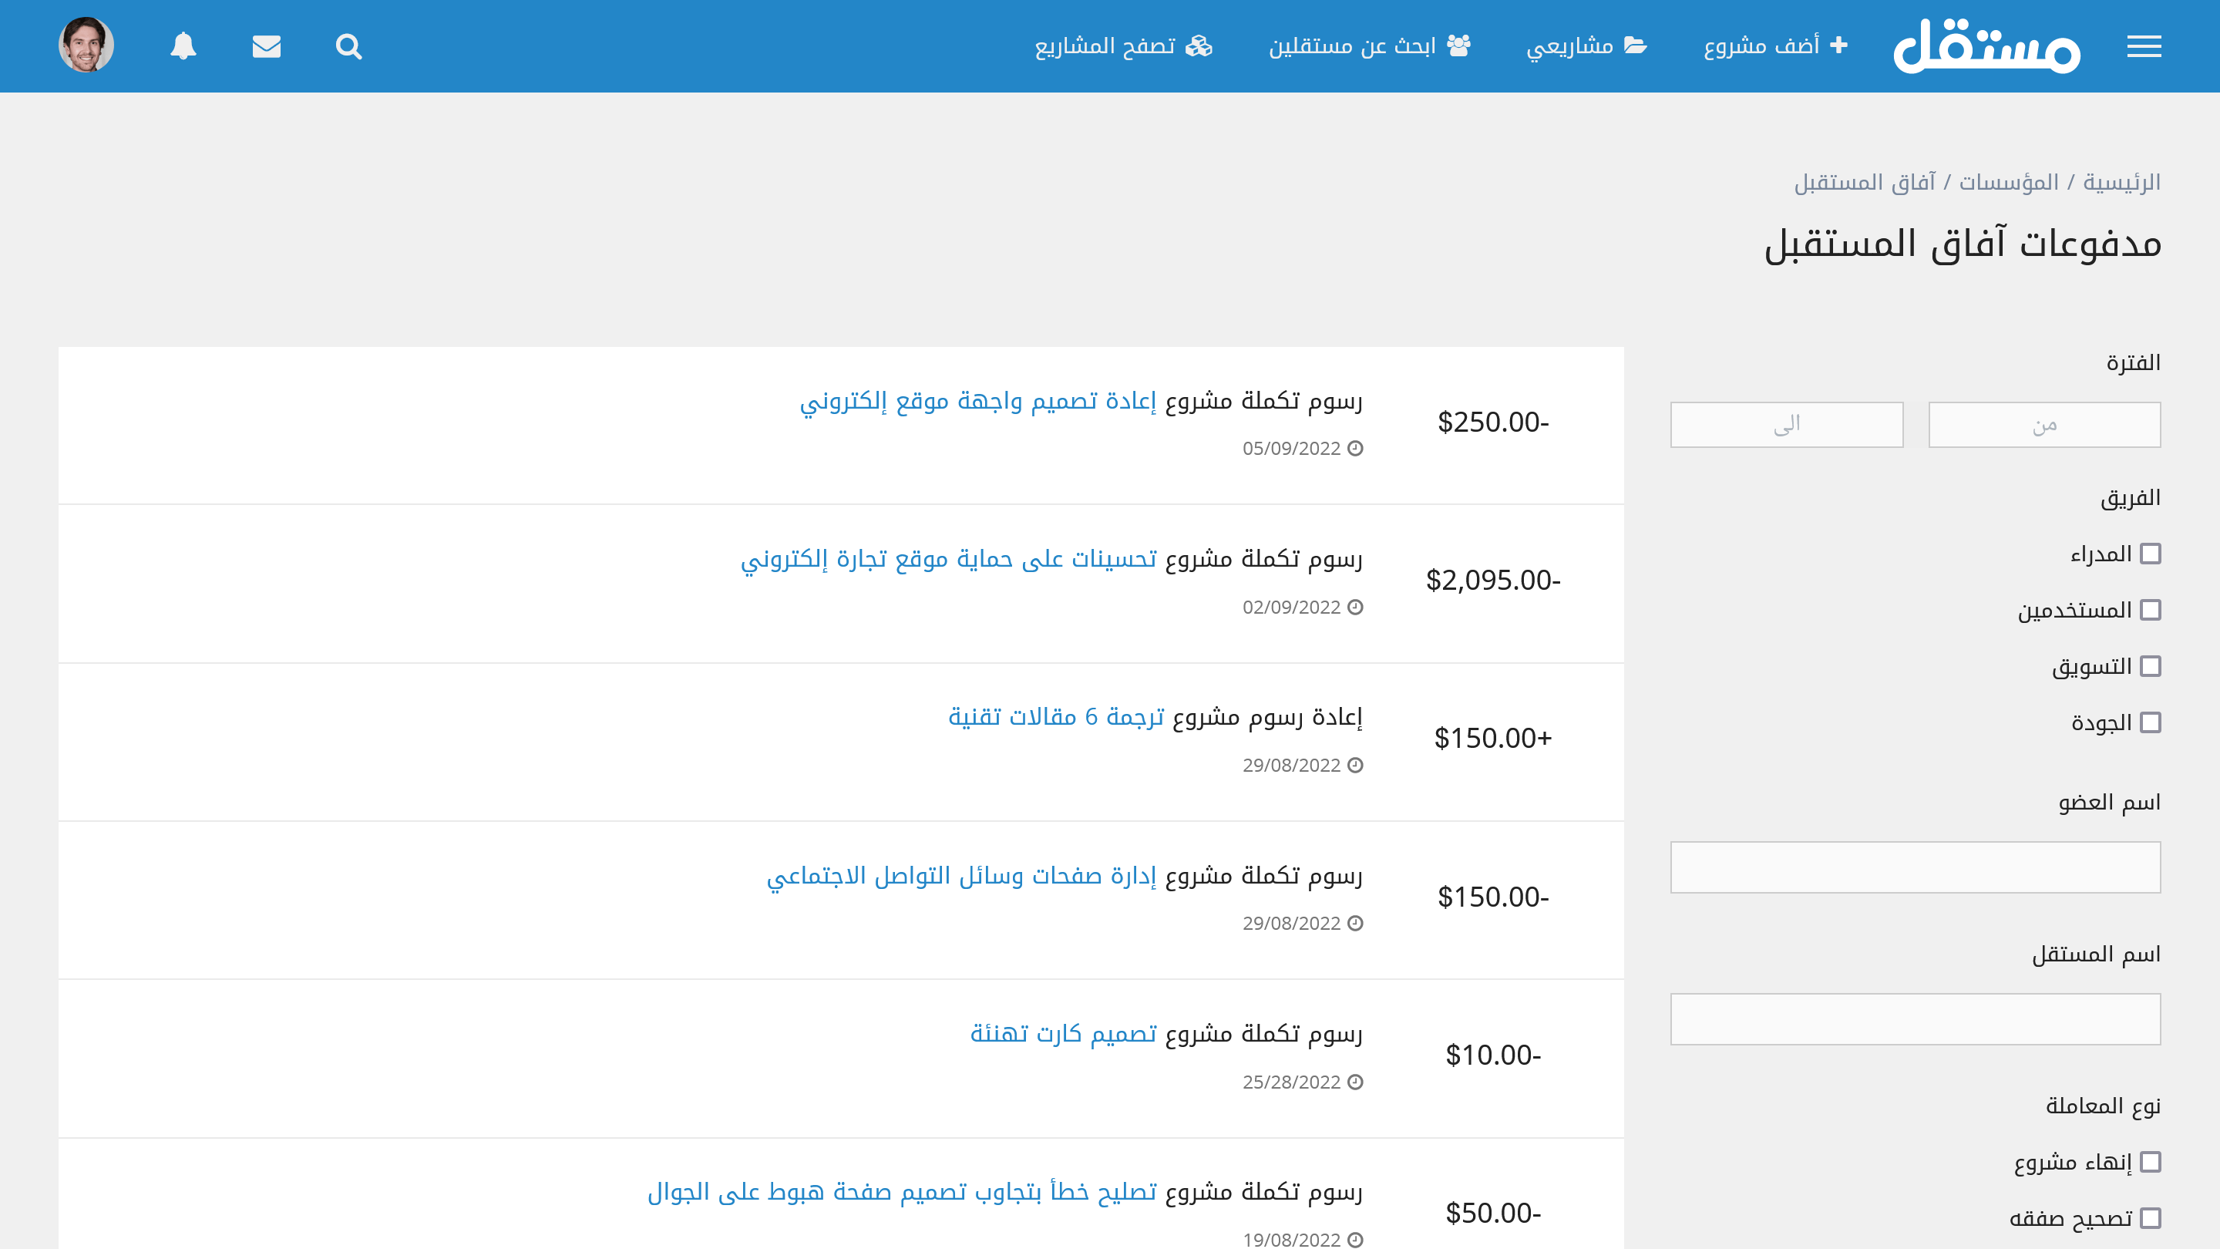
Task: Open the search magnifier icon
Action: click(348, 46)
